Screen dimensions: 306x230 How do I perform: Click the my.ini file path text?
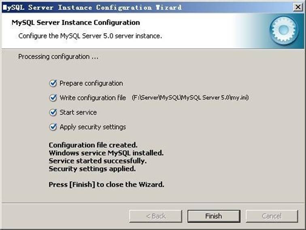point(190,98)
